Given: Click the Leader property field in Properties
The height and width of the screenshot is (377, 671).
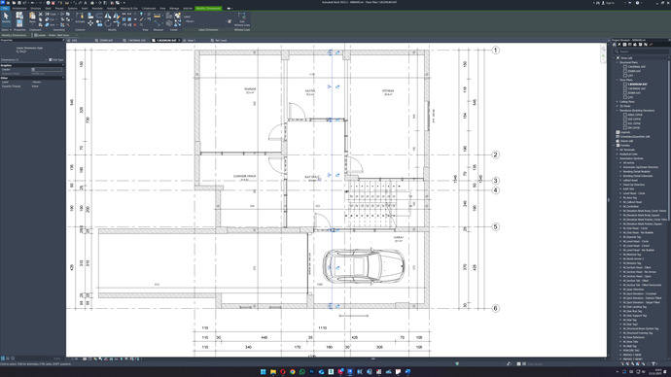Looking at the screenshot, I should 47,69.
